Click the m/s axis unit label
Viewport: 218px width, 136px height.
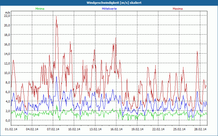coord(8,13)
